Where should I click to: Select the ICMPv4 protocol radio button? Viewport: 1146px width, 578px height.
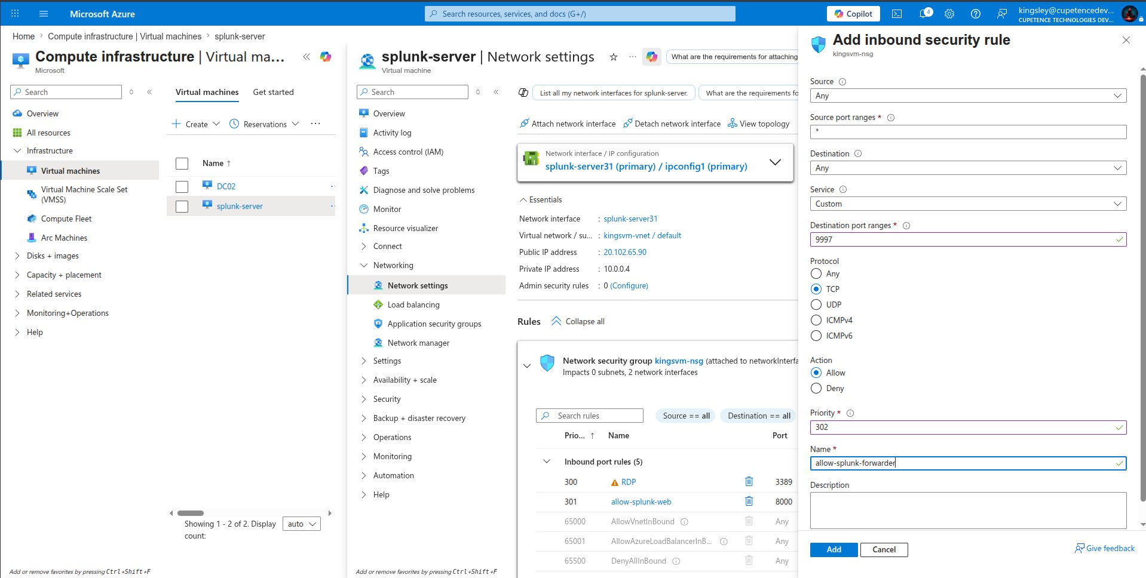[x=816, y=320]
